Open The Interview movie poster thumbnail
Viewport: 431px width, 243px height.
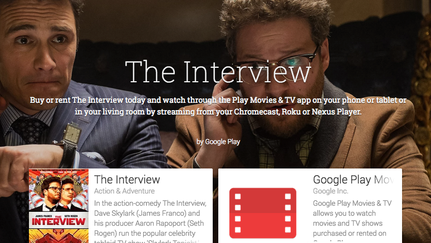click(58, 206)
